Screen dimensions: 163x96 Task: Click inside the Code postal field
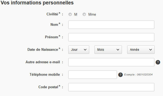(x=111, y=87)
